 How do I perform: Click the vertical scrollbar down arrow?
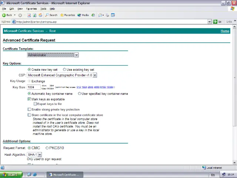pos(234,162)
